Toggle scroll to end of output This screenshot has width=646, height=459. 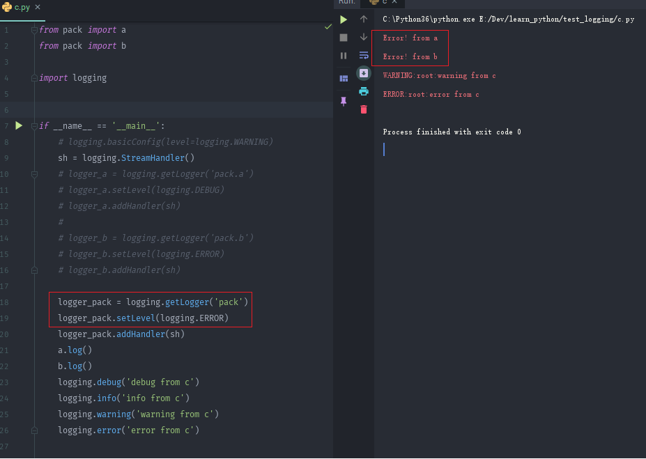click(x=364, y=73)
